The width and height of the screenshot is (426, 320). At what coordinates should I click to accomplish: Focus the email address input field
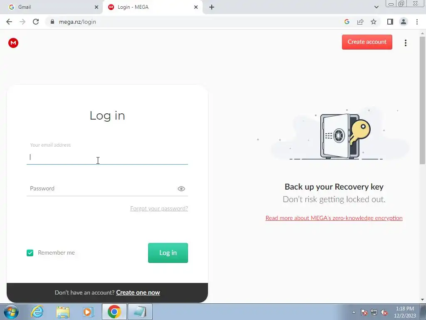[x=107, y=157]
